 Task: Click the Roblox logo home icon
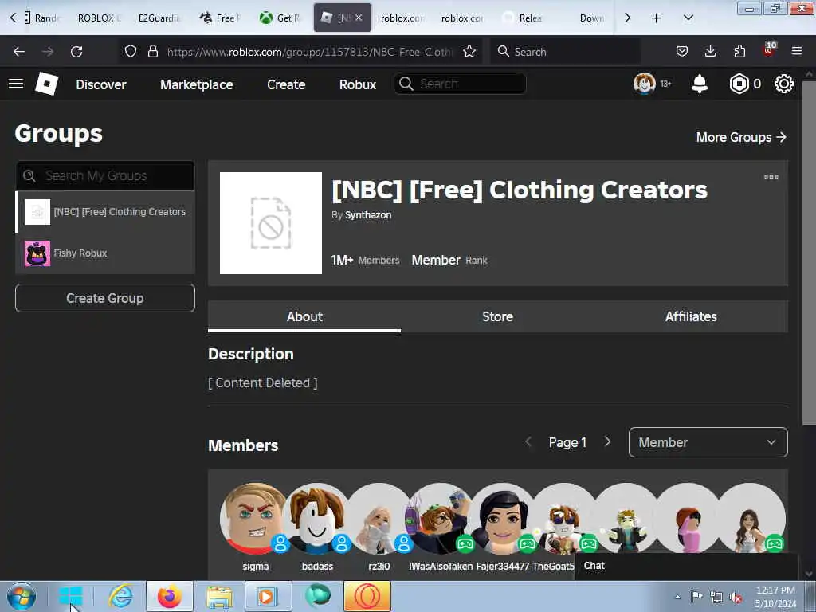(47, 84)
